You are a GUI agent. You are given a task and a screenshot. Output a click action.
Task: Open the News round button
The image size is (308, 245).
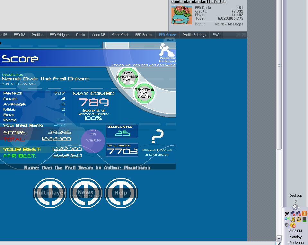tap(86, 193)
